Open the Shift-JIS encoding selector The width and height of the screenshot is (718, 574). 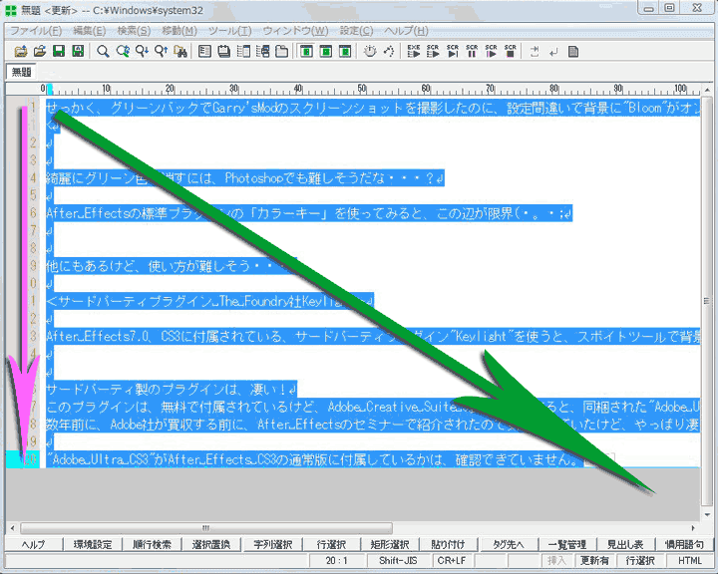coord(391,561)
